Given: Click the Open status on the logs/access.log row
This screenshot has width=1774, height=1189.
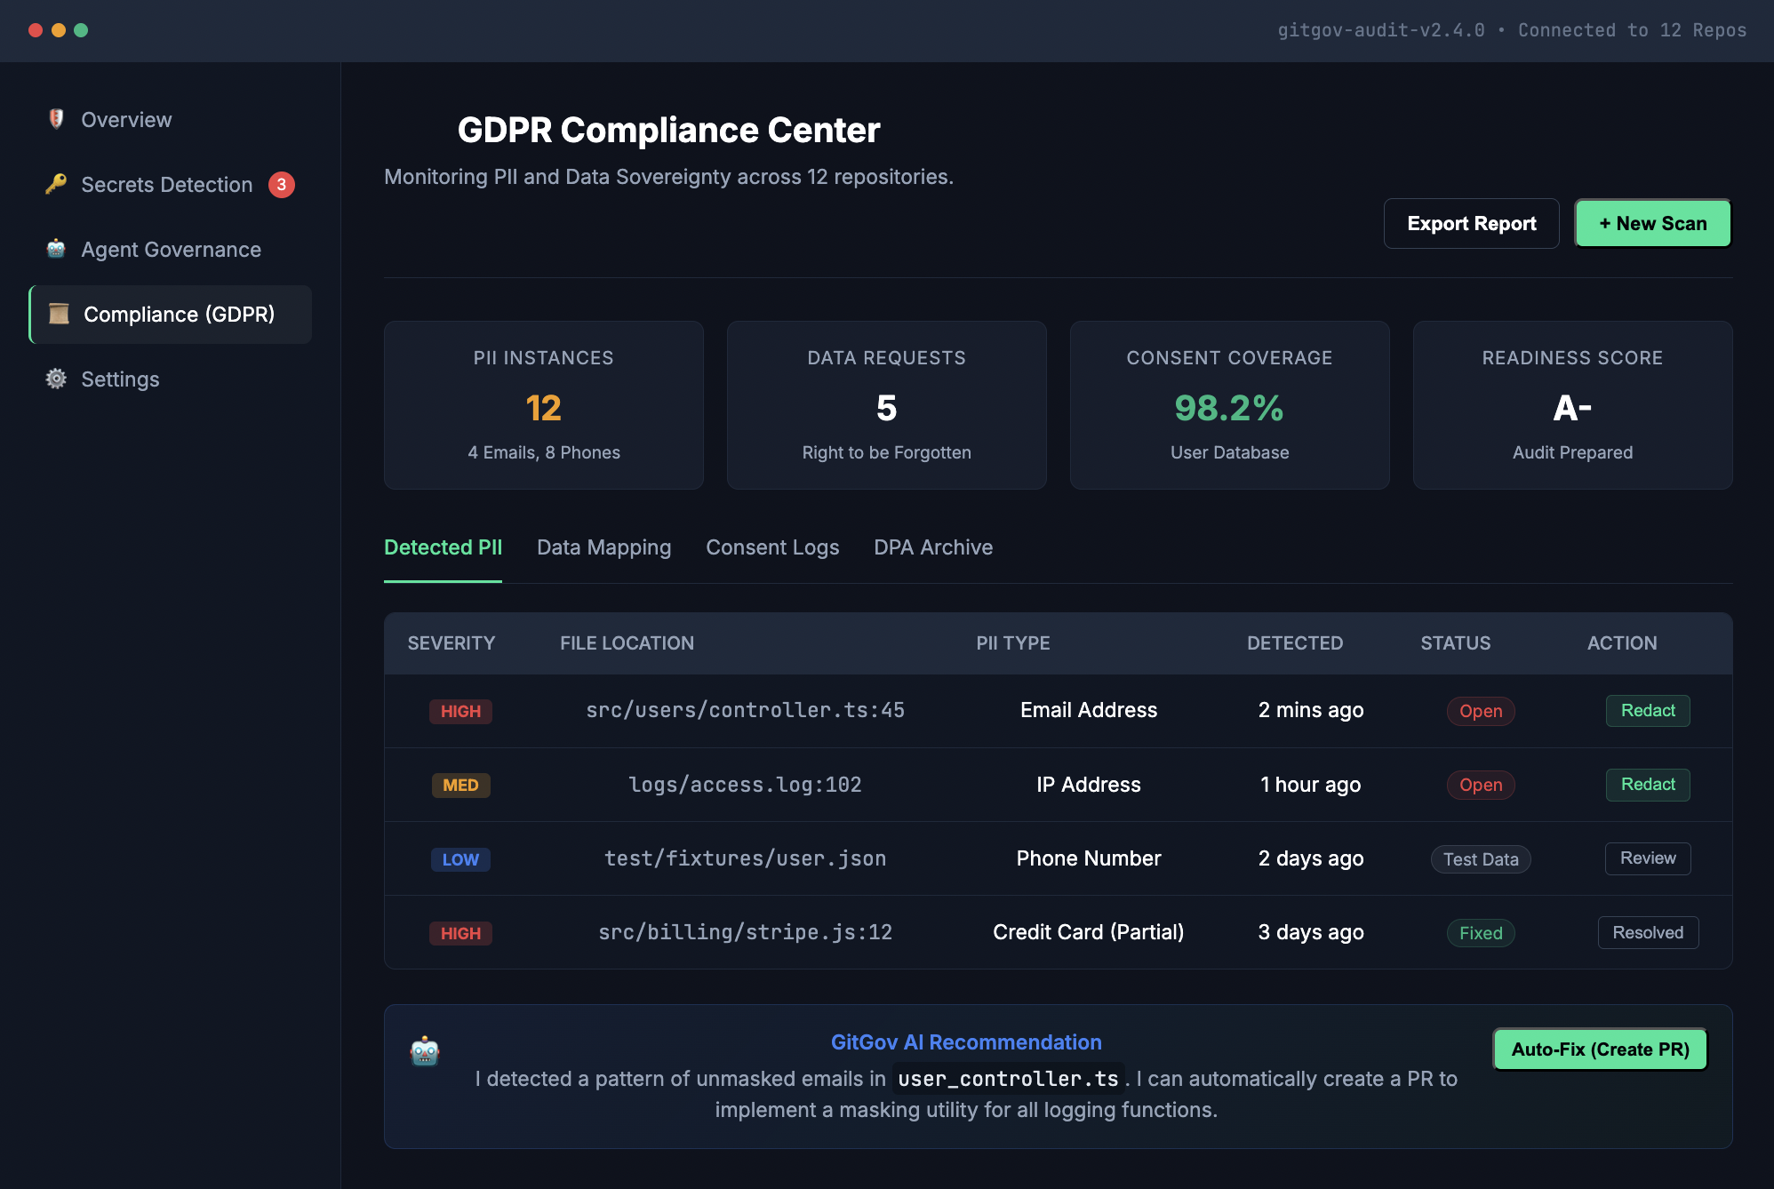Looking at the screenshot, I should 1480,786.
